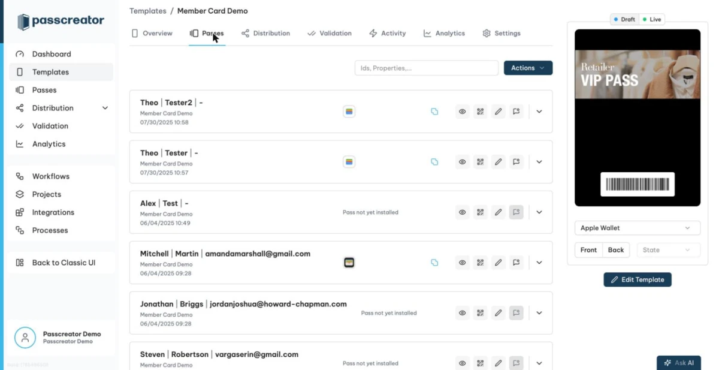This screenshot has height=370, width=719.
Task: Expand the 07/30/2025 10:57 row chevron
Action: click(539, 162)
